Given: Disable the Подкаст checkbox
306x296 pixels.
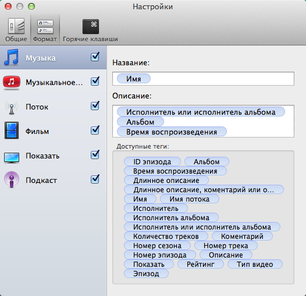Looking at the screenshot, I should pyautogui.click(x=95, y=179).
